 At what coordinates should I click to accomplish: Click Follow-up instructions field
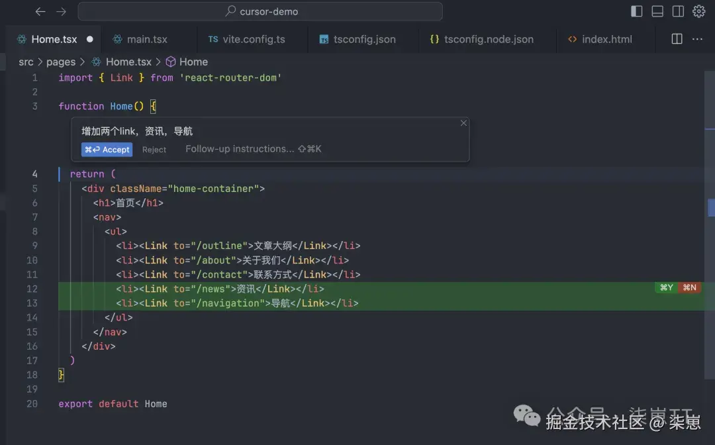coord(253,149)
